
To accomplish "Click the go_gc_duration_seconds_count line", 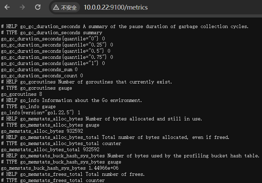I will click(x=42, y=76).
